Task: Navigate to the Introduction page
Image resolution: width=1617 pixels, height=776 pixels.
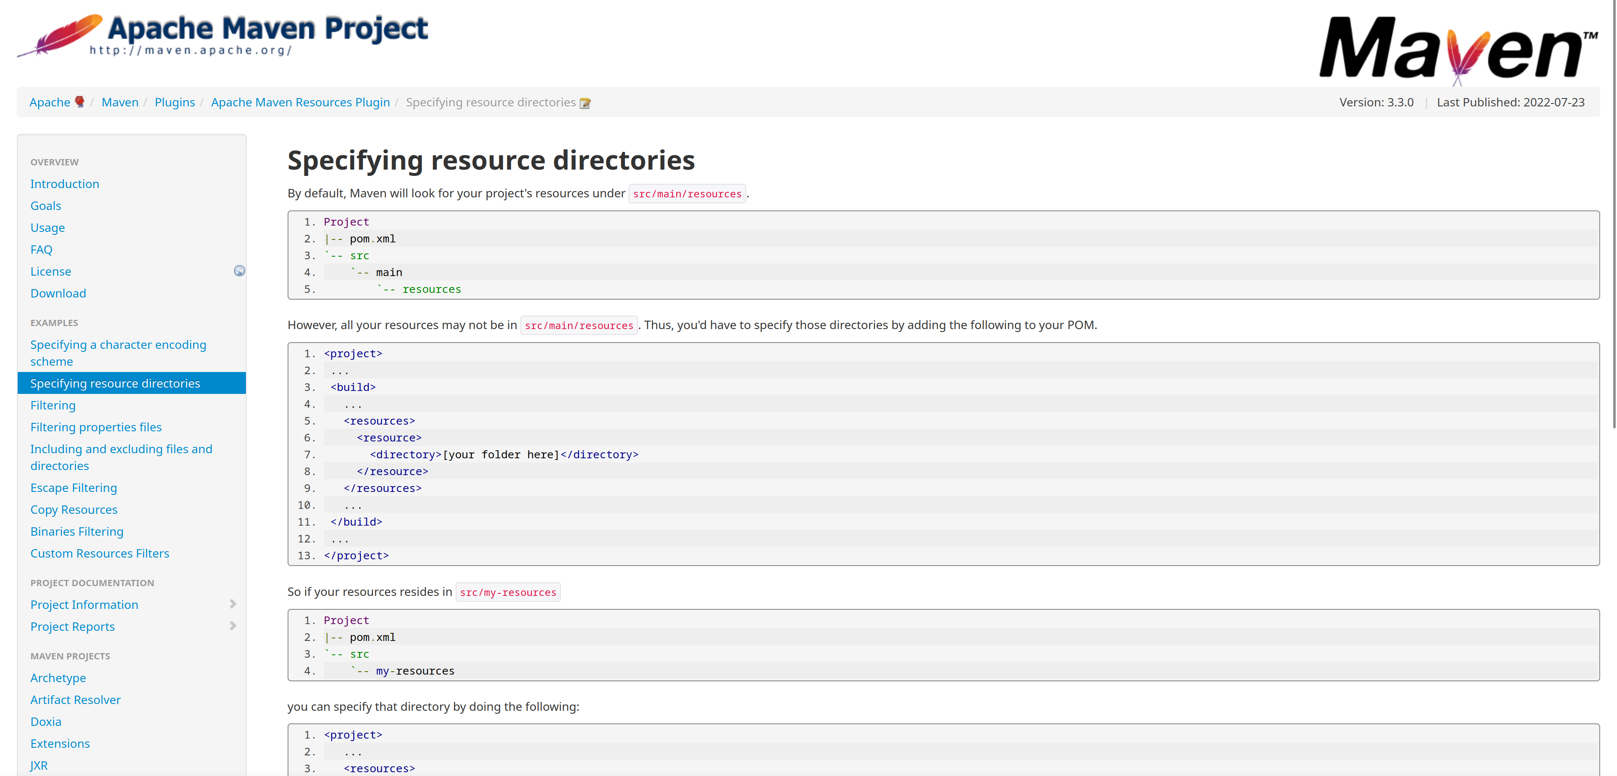Action: point(65,184)
